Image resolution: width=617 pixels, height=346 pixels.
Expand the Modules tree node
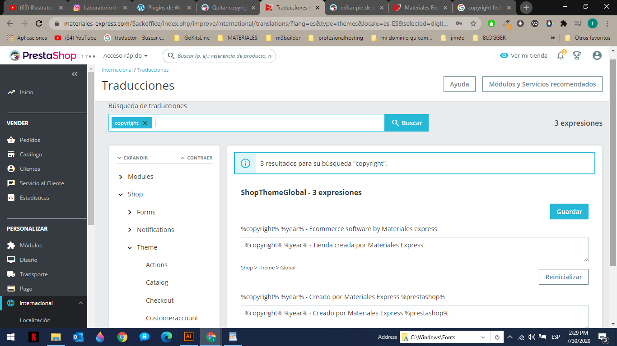coord(121,177)
